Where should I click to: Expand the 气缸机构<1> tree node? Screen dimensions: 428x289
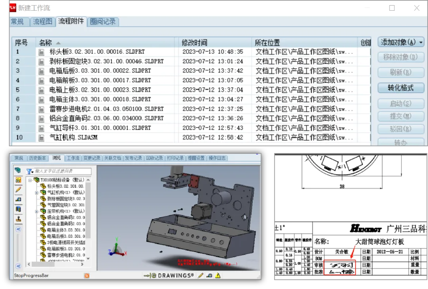36,192
